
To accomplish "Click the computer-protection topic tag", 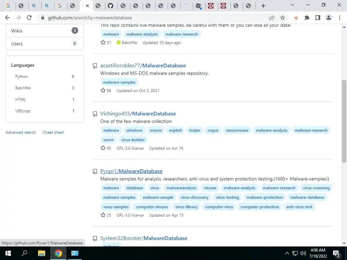I will (x=260, y=207).
